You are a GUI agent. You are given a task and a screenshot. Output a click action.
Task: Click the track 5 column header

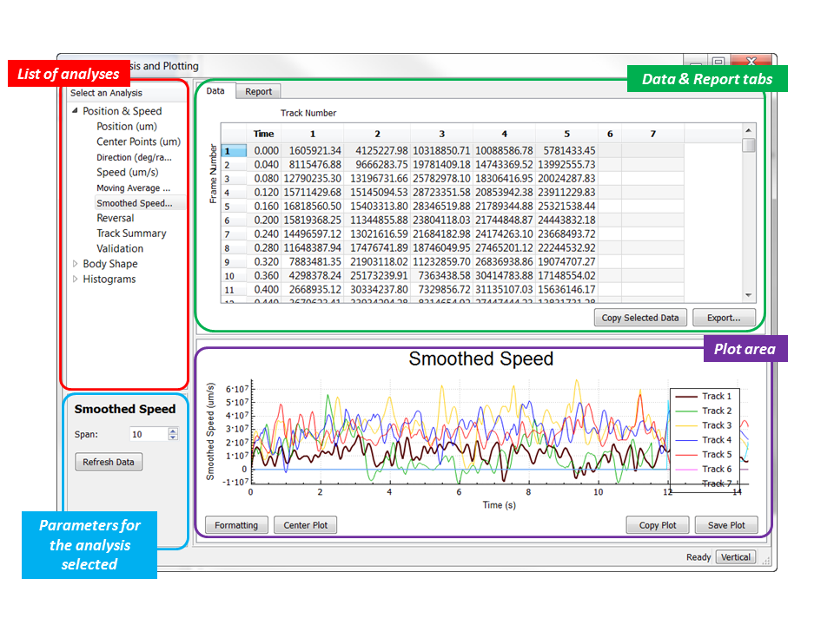pos(566,134)
